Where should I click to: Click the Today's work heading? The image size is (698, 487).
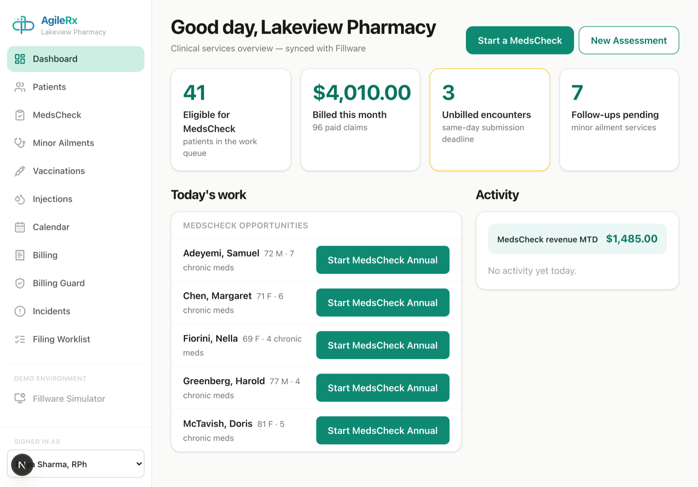click(208, 195)
